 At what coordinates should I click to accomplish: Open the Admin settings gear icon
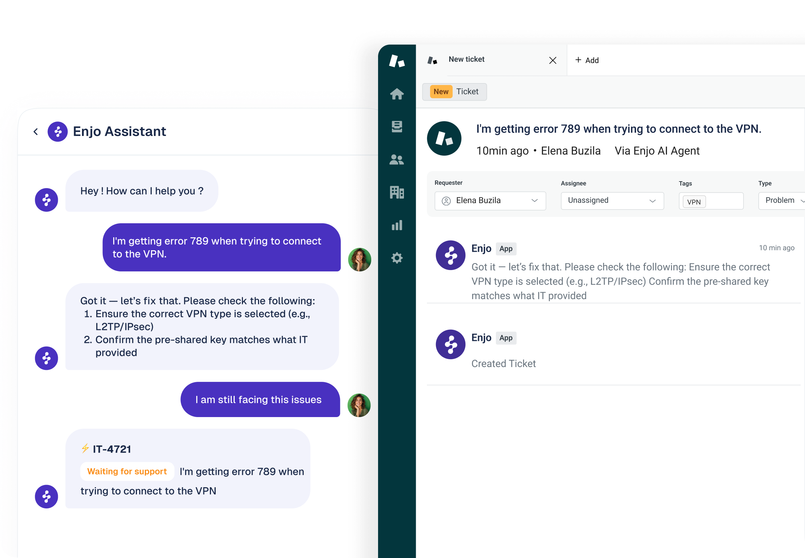point(397,258)
